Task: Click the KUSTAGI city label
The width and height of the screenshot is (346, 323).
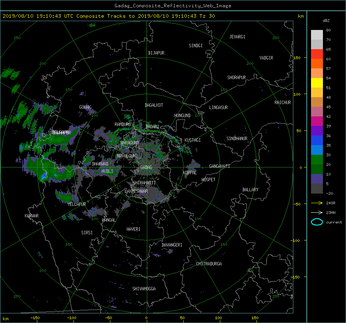Action: pos(193,140)
